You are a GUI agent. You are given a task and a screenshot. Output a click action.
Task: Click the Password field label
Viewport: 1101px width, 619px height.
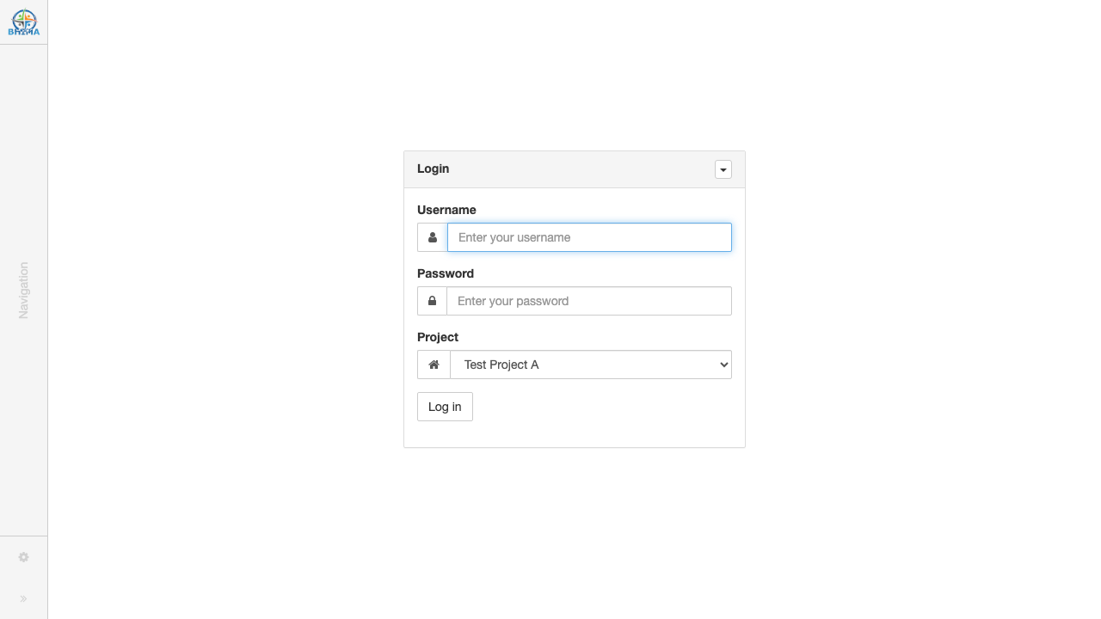click(446, 273)
